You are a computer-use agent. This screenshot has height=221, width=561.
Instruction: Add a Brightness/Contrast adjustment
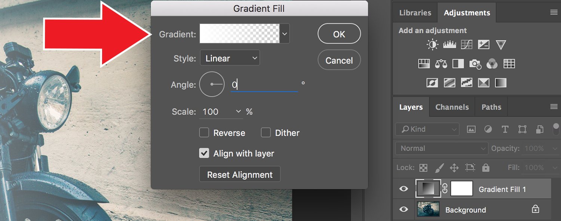pyautogui.click(x=432, y=45)
